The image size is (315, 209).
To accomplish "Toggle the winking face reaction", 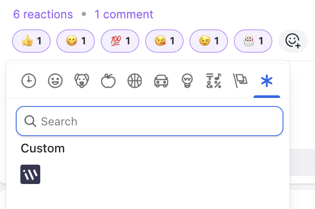I will [209, 41].
